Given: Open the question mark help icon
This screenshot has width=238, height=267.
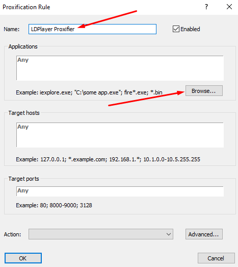Looking at the screenshot, I should coord(206,7).
